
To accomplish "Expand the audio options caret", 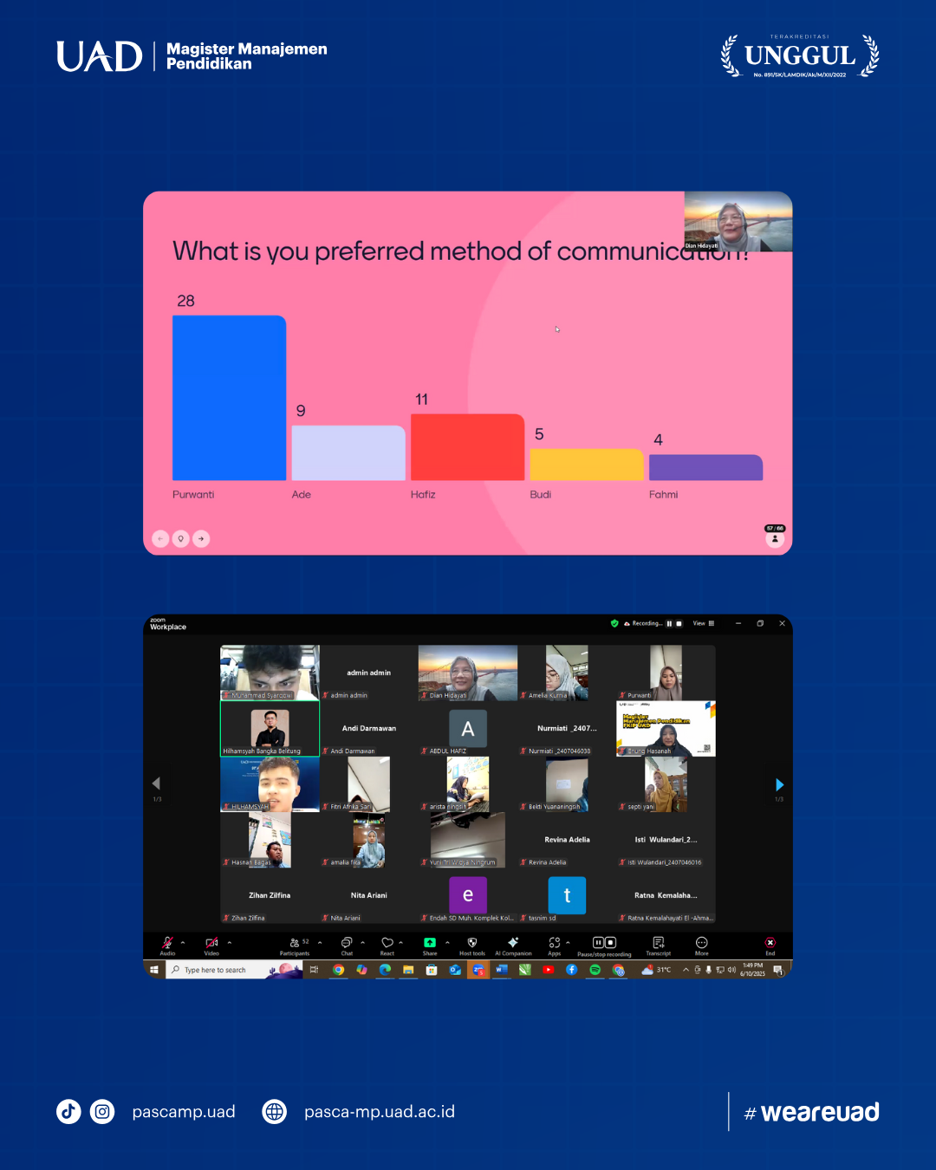I will [183, 942].
